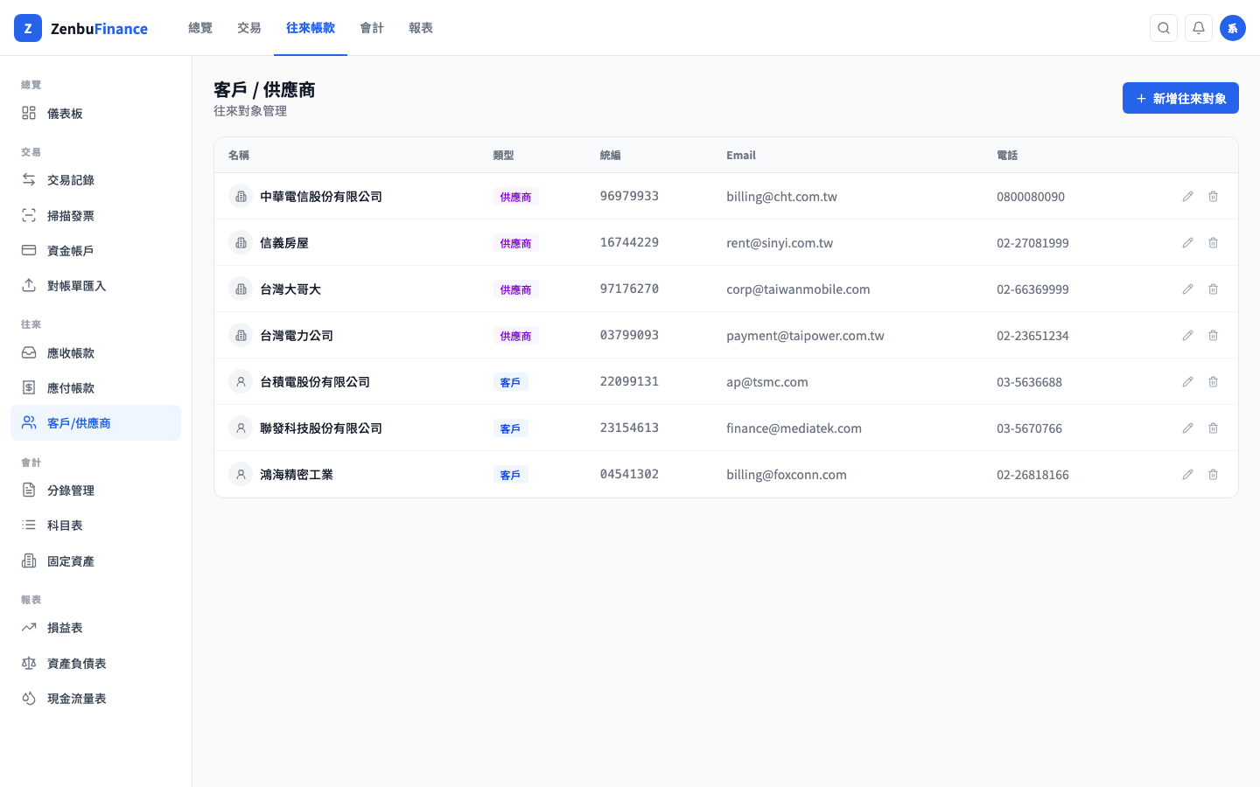The image size is (1260, 787).
Task: Click phone number 02-26818166
Action: point(1032,475)
